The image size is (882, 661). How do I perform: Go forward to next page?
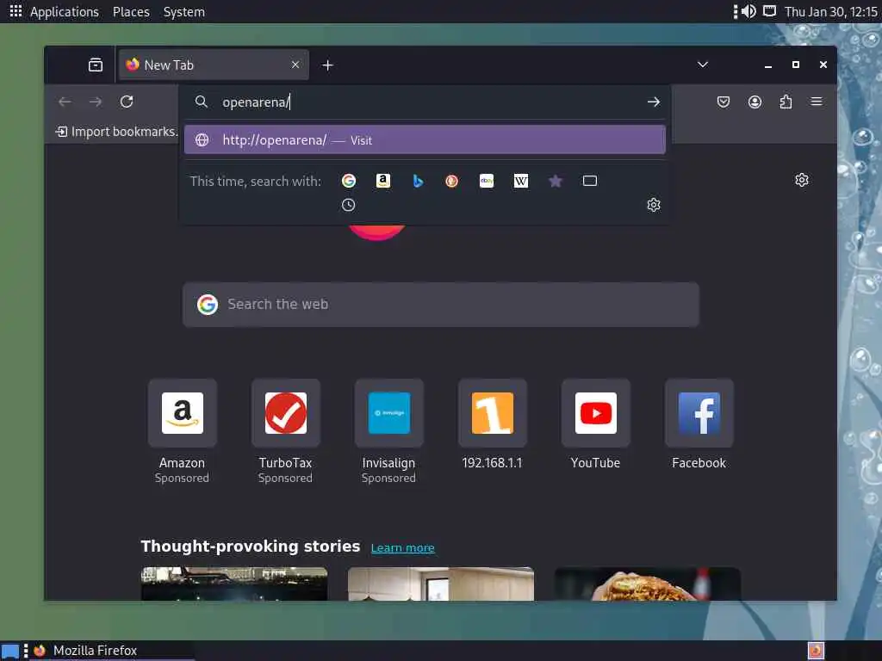[x=96, y=102]
